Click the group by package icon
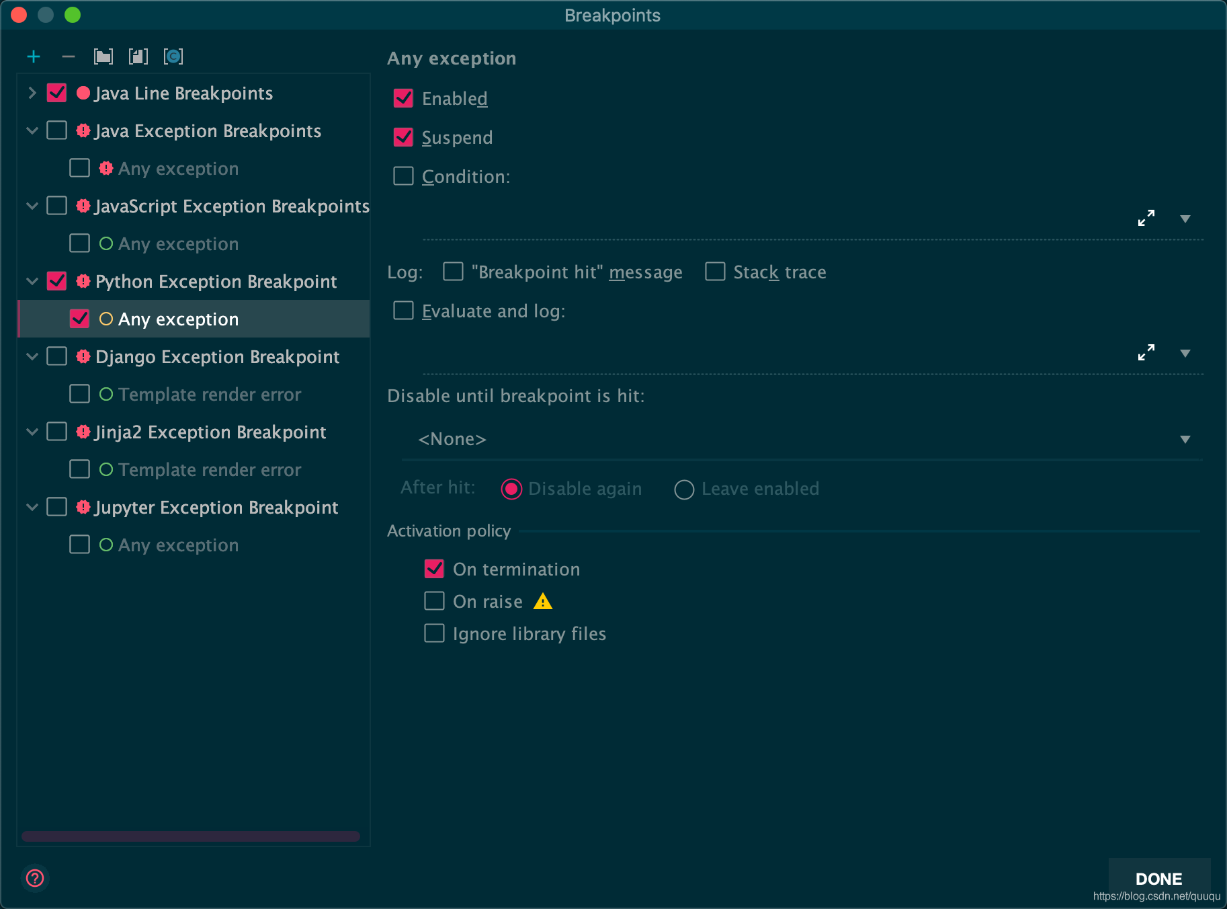 coord(103,56)
